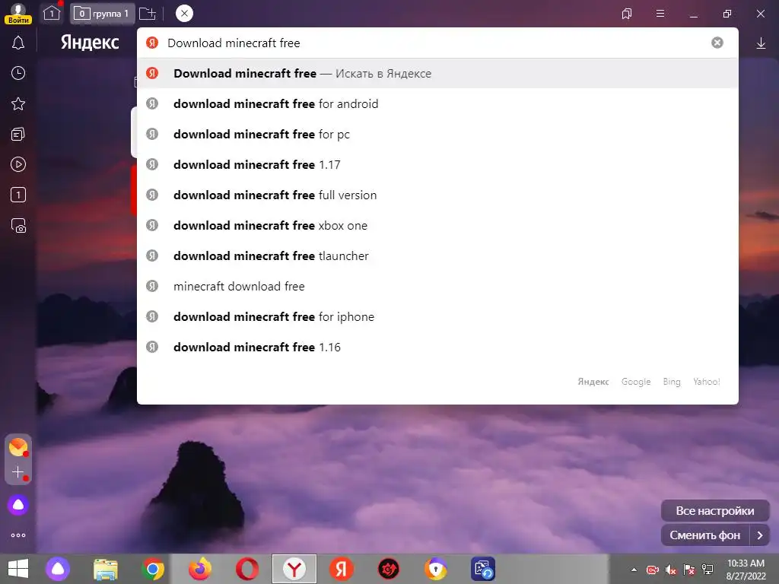Choose suggestion 'for pc'
Screen dimensions: 779x584
437,134
